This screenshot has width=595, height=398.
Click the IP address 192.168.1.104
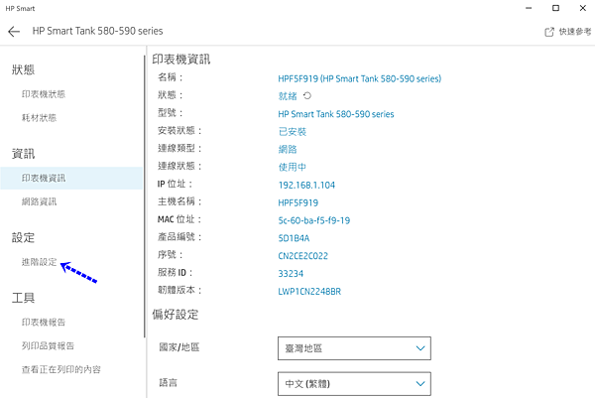point(306,185)
